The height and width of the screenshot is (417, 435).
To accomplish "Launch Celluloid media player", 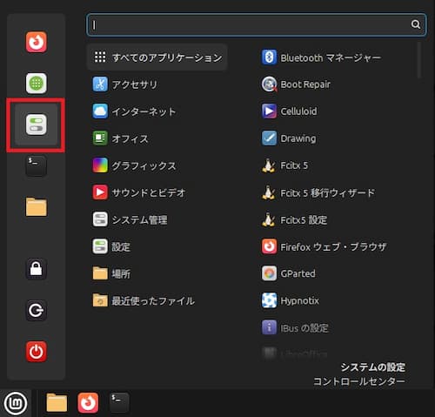I will click(290, 111).
